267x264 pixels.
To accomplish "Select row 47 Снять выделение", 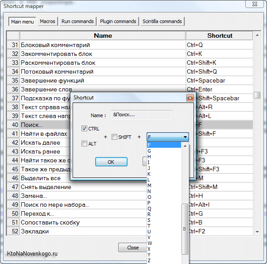I will (x=83, y=187).
